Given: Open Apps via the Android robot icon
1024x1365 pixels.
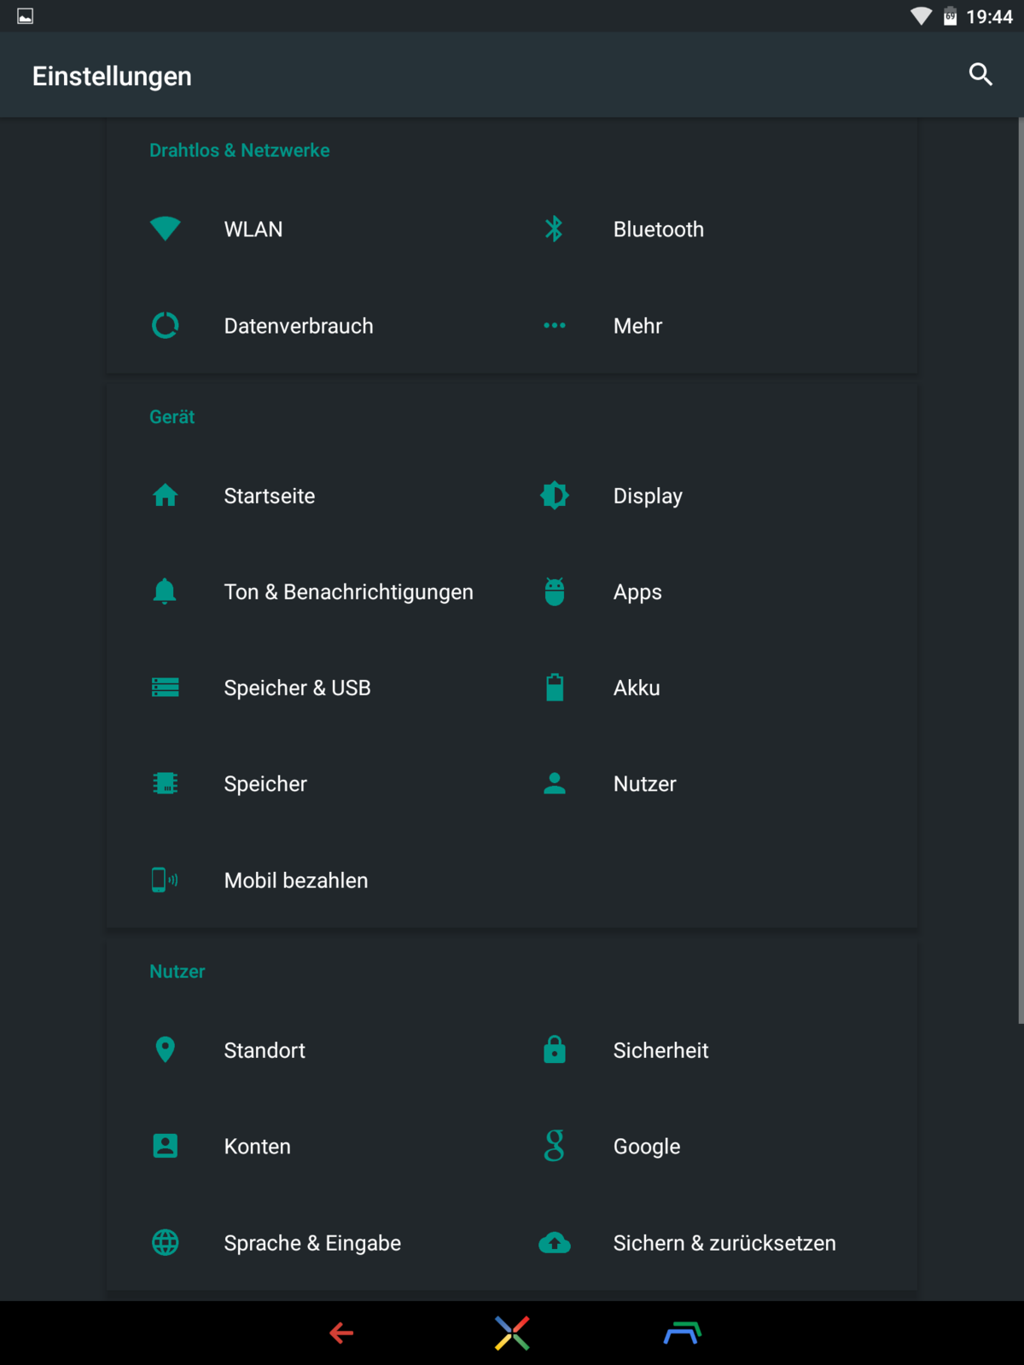Looking at the screenshot, I should [554, 591].
